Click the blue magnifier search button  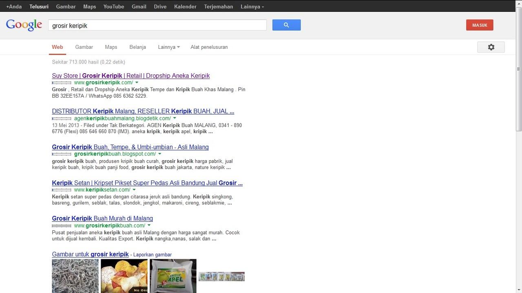click(x=286, y=25)
